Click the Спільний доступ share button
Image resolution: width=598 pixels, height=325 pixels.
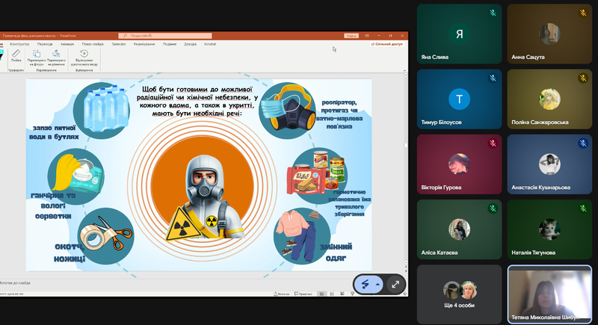pos(387,44)
